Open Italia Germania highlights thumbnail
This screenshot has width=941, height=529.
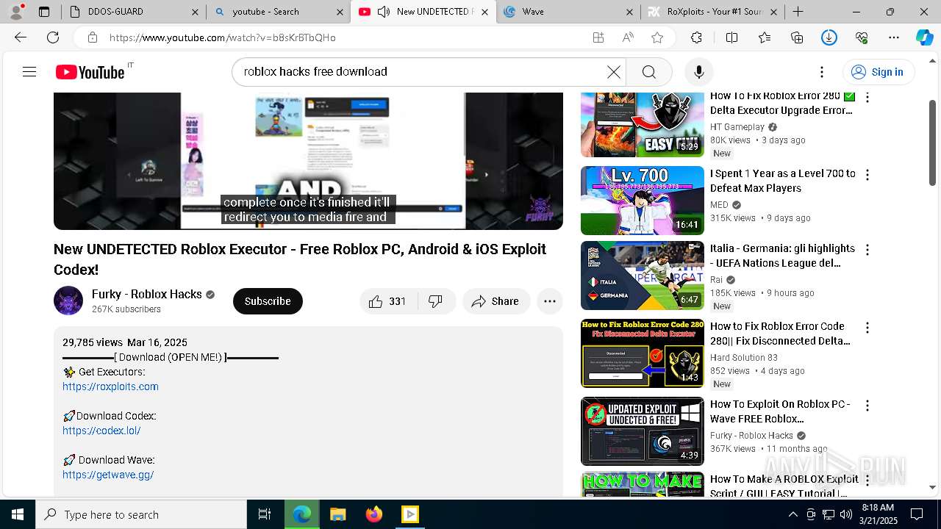click(x=643, y=276)
